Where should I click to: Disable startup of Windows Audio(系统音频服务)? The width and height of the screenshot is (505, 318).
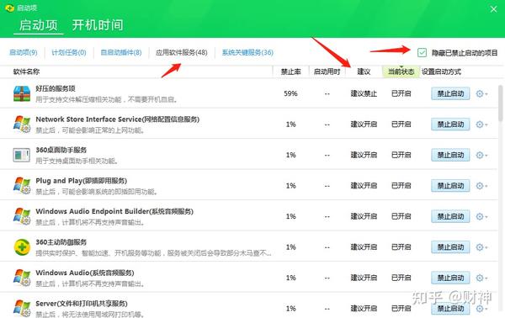click(450, 278)
